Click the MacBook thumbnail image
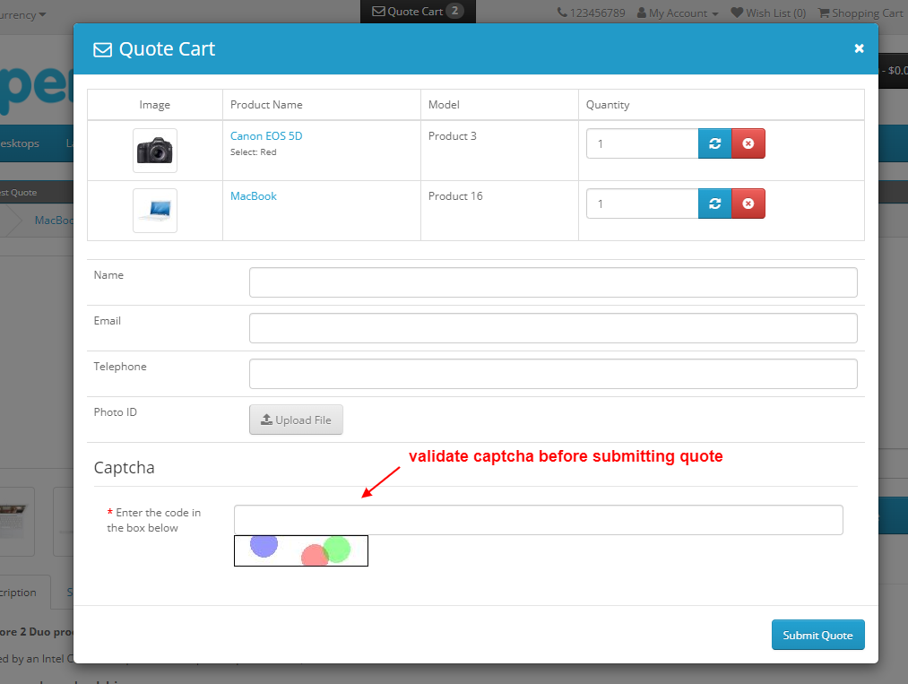 pos(154,211)
